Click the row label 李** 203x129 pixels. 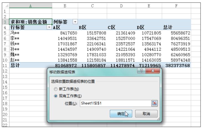click(30, 38)
